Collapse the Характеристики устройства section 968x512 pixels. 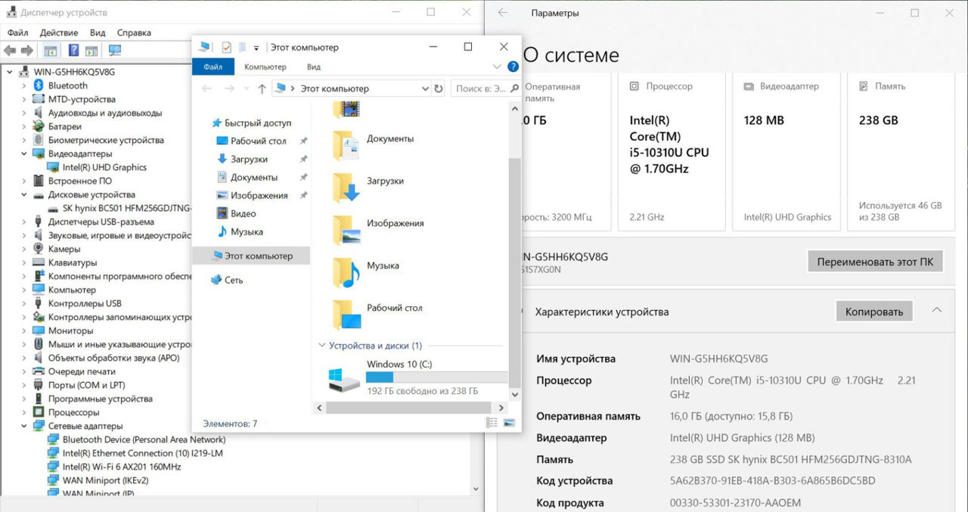[x=936, y=311]
